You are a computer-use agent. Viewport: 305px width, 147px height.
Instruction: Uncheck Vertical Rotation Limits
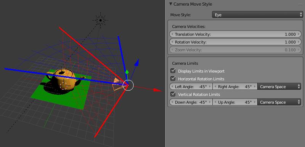pos(173,94)
